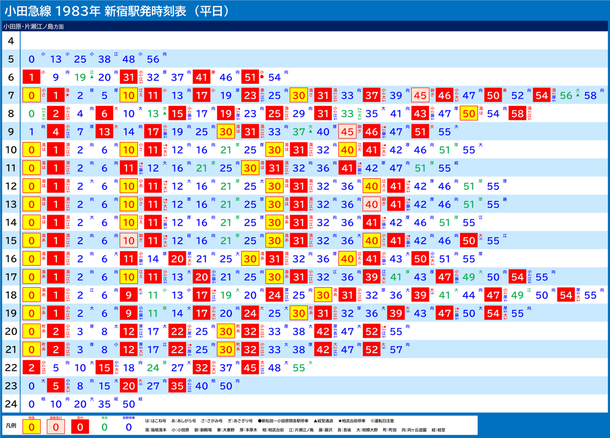Click minute 54 in the 6 o'clock row
The width and height of the screenshot is (610, 438).
point(274,77)
